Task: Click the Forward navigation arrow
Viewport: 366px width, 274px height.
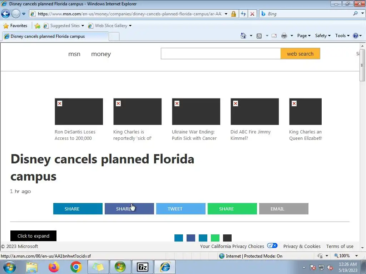Action: tap(16, 14)
